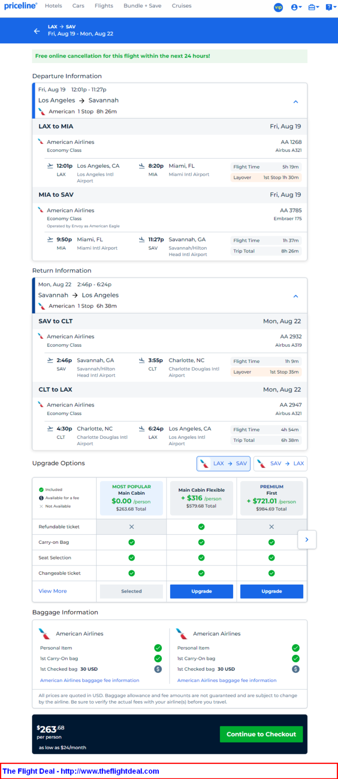
Task: Click the Main Cabin Refundable ticket X icon
Action: click(x=131, y=527)
